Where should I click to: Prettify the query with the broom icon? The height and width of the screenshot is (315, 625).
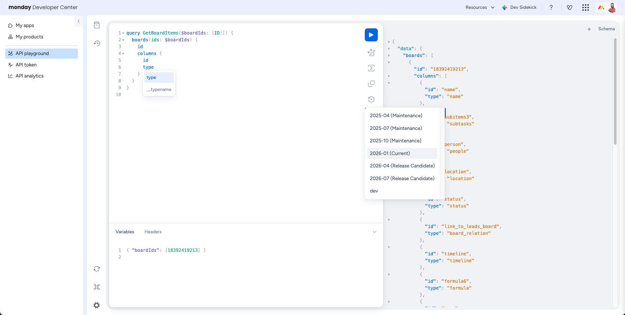(x=372, y=52)
